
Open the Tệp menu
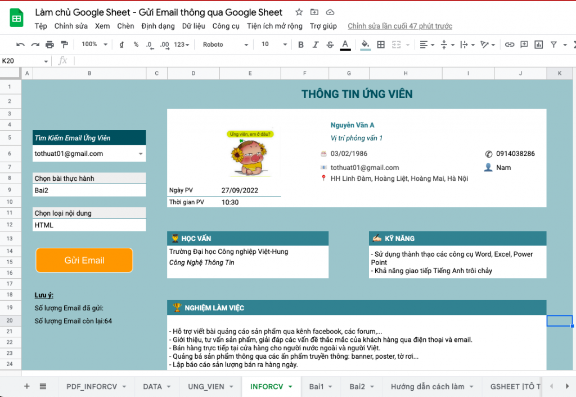click(40, 26)
